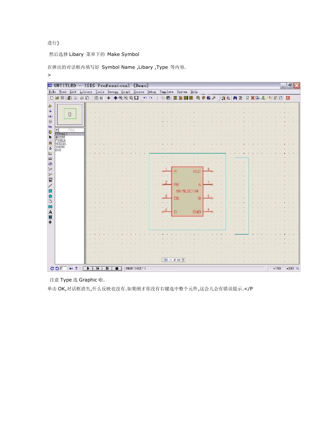The height and width of the screenshot is (443, 313).
Task: Select the 2D Symbol tool
Action: (x=50, y=217)
